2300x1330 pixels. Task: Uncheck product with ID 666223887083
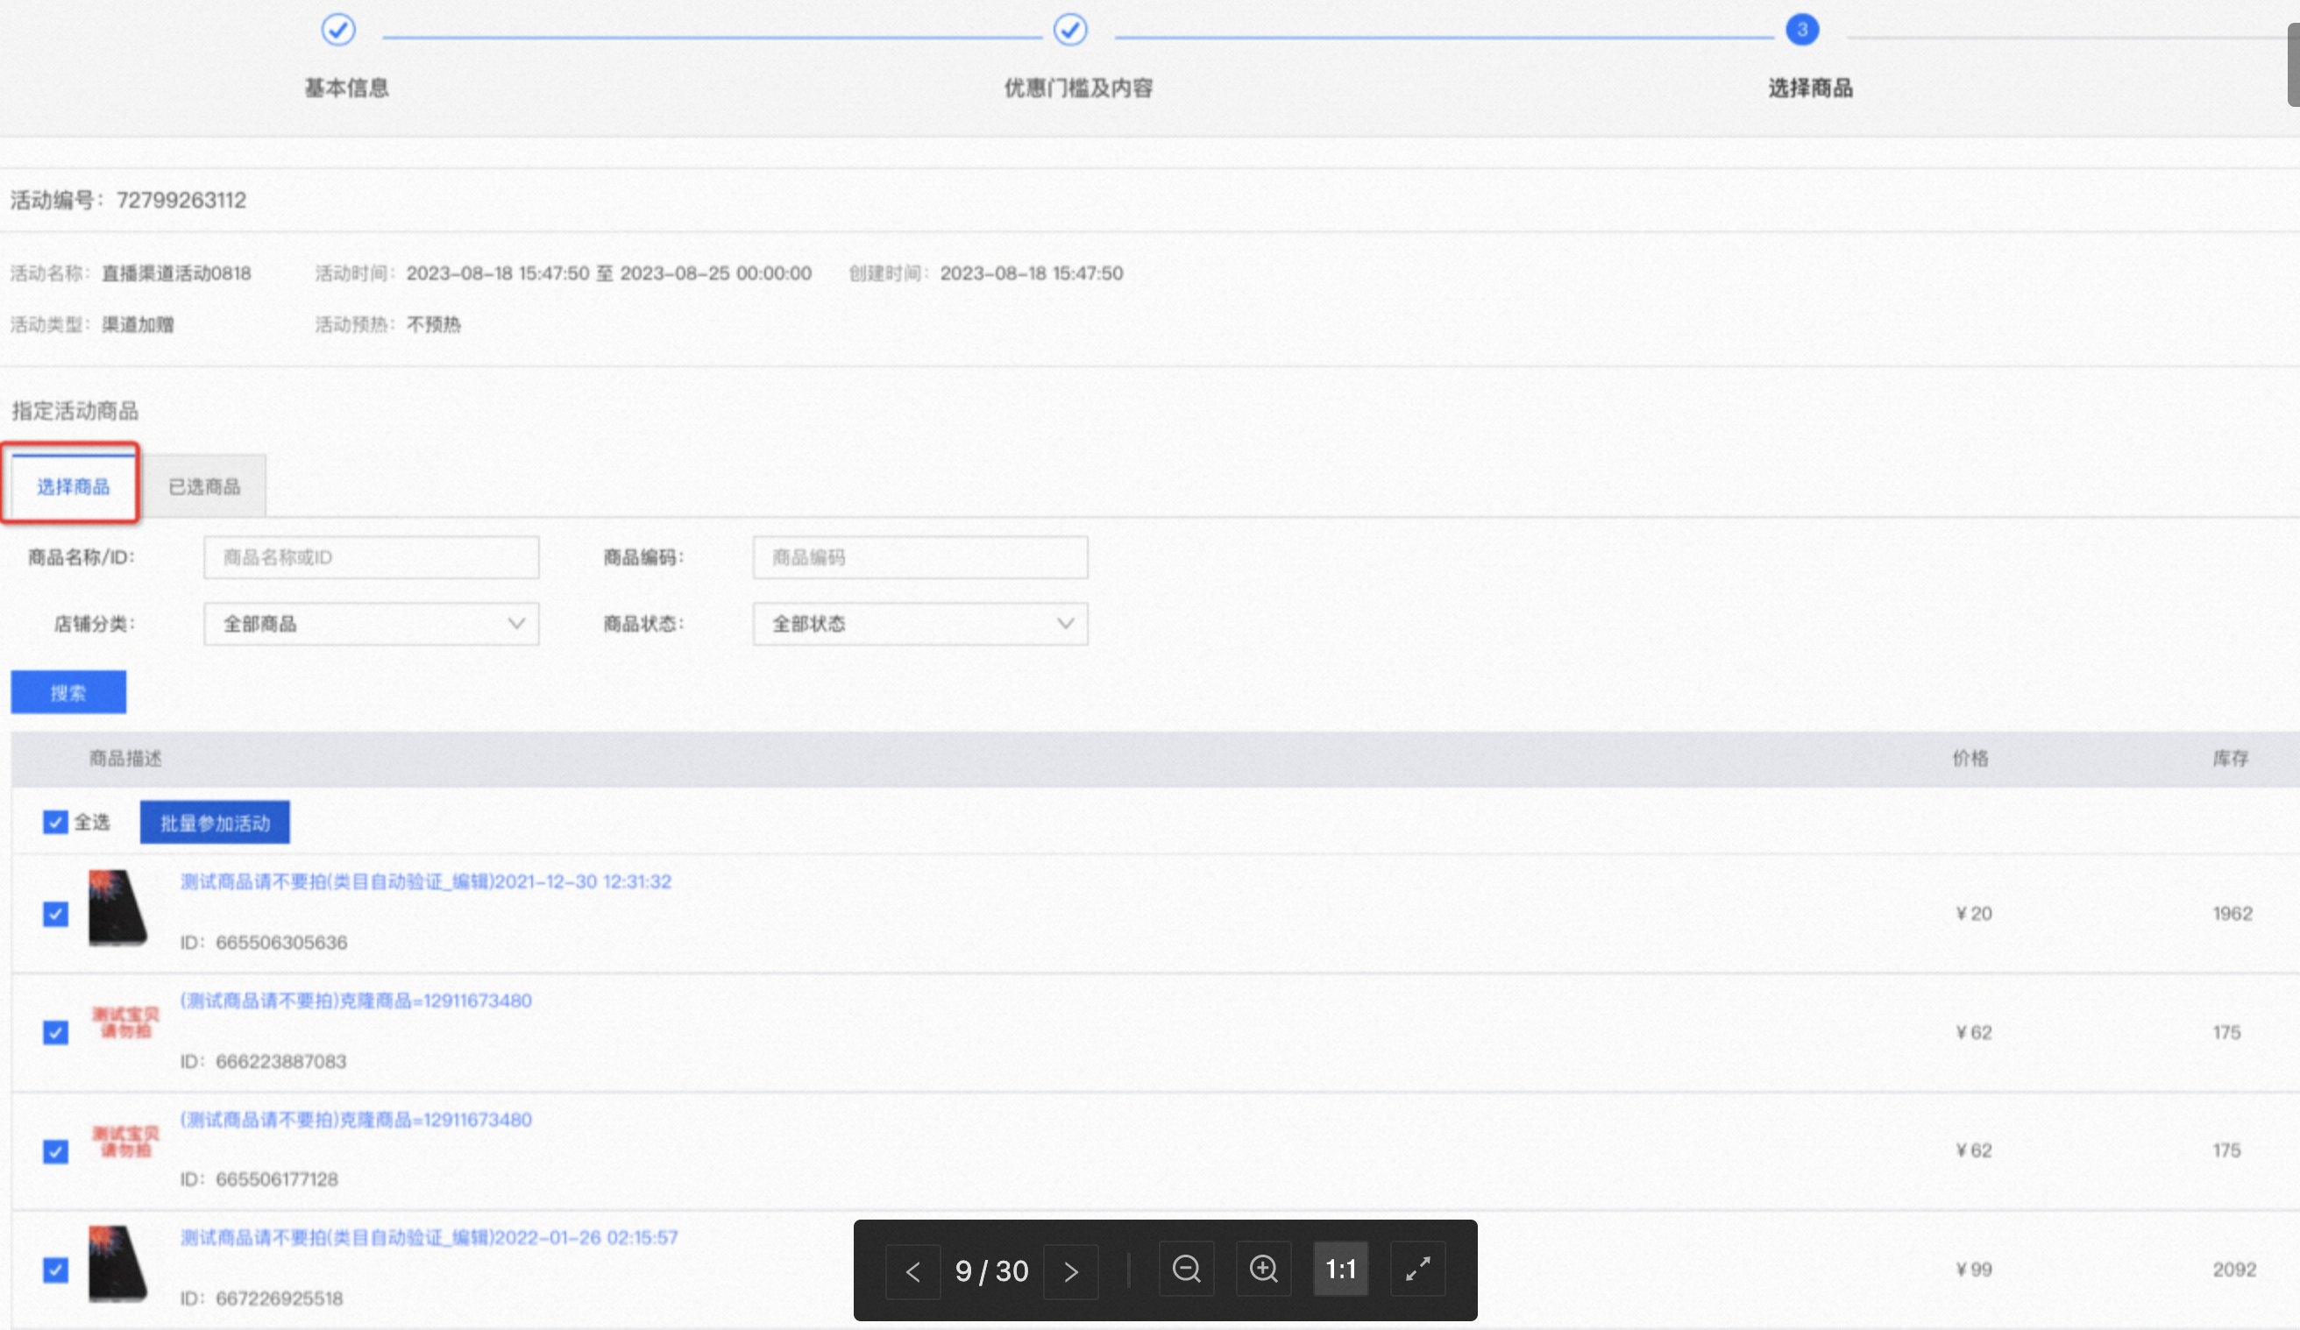[x=56, y=1032]
